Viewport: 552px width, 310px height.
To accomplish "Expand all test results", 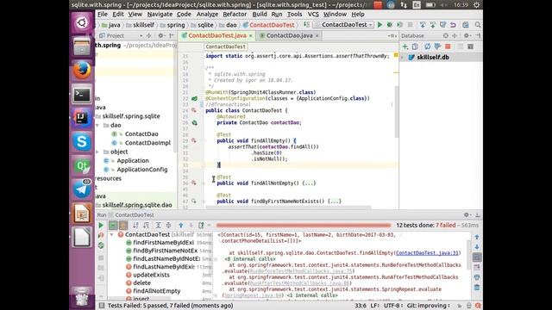I will pyautogui.click(x=158, y=226).
